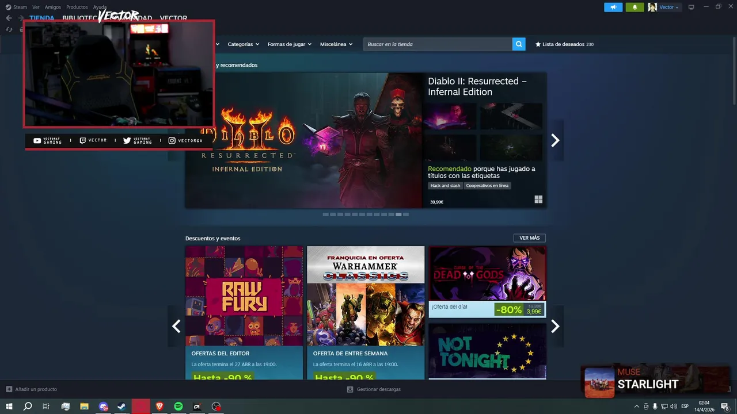Expand the Formas de jugar dropdown

pos(289,44)
